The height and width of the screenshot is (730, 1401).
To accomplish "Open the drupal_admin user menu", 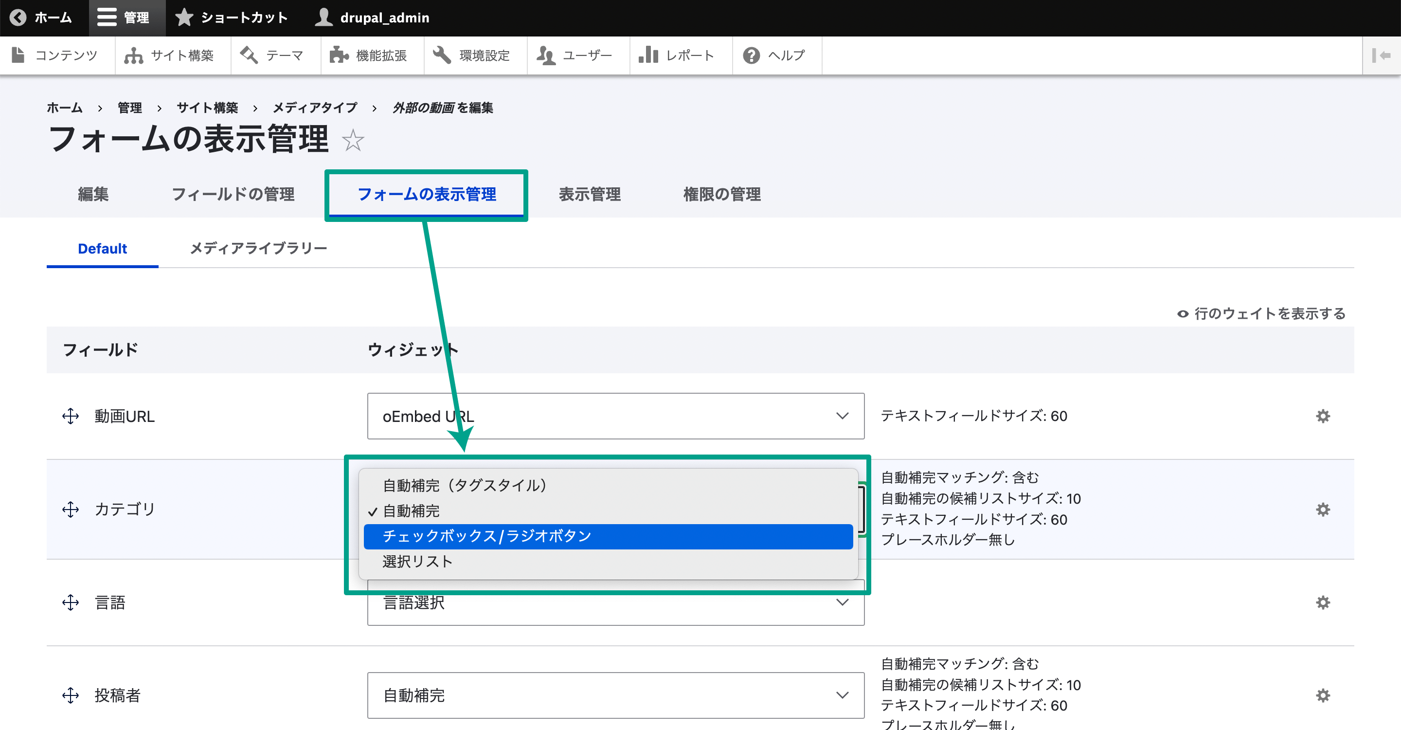I will (373, 18).
